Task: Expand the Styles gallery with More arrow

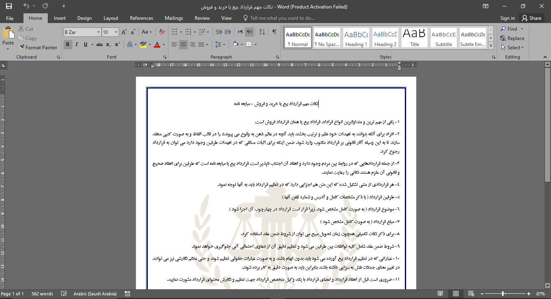Action: (x=491, y=44)
